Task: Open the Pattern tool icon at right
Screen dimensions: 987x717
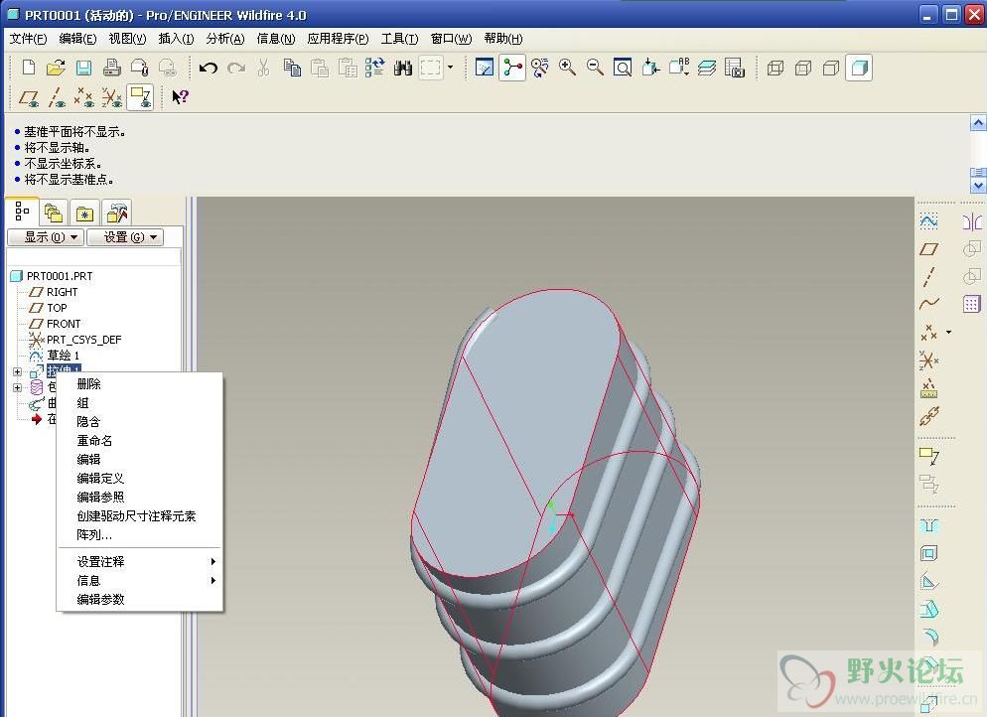Action: pos(972,305)
